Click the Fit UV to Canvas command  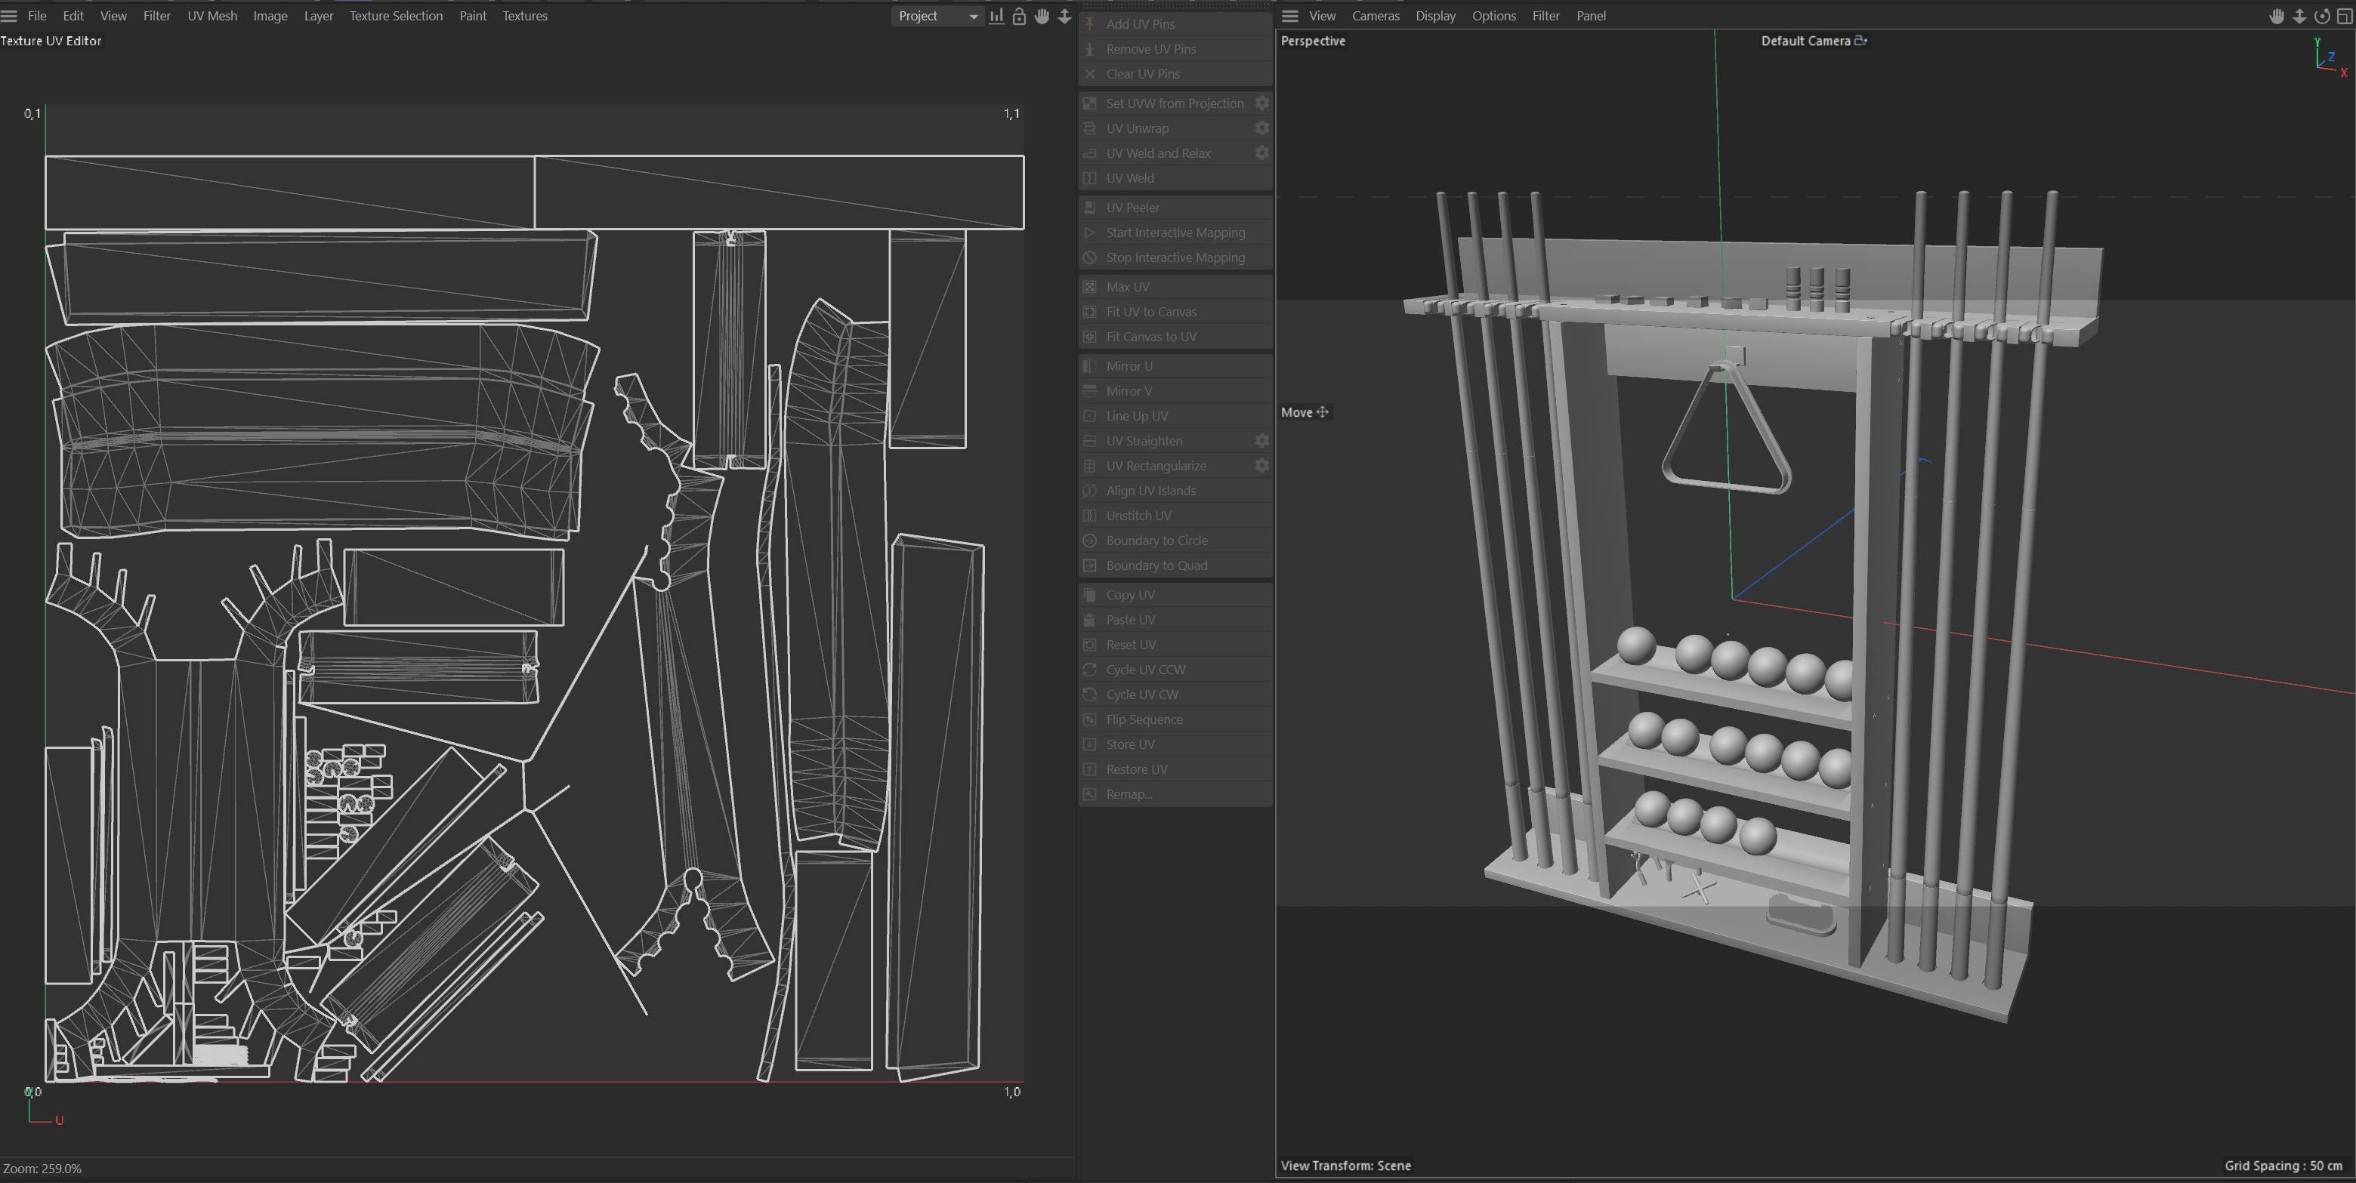pyautogui.click(x=1150, y=312)
